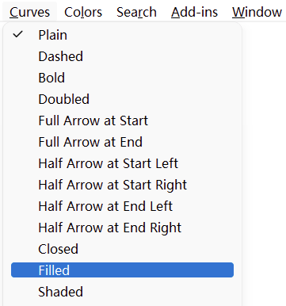Viewport: 286px width, 306px height.
Task: Choose the Plain curve style
Action: (x=122, y=35)
